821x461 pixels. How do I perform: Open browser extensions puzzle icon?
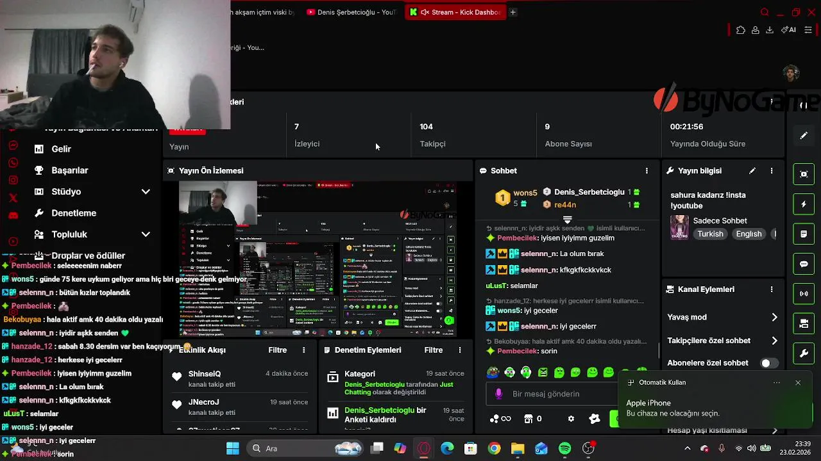[x=741, y=30]
